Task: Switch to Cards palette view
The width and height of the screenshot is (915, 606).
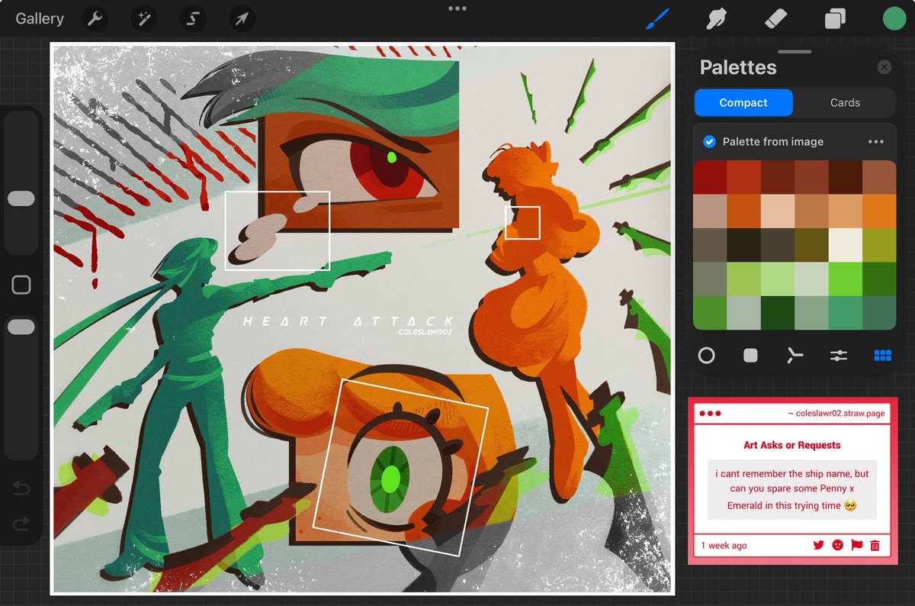Action: [x=845, y=102]
